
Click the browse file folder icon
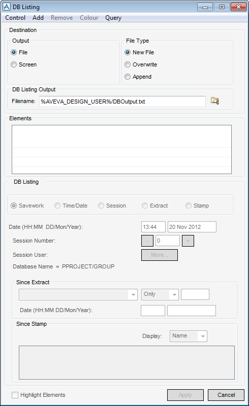coord(215,100)
